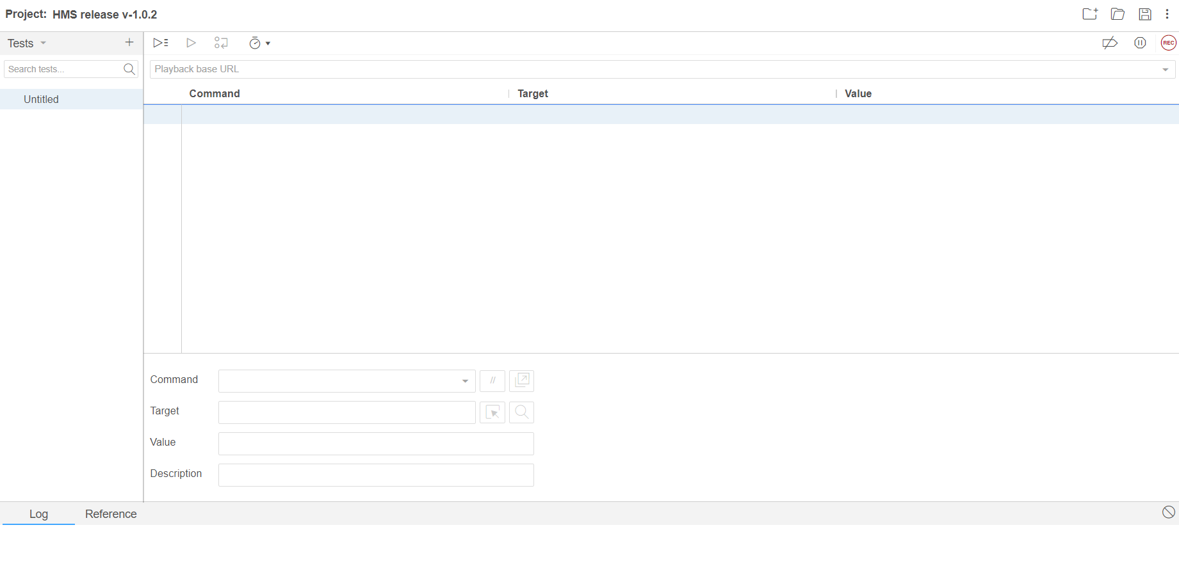Expand the Tests view dropdown
The height and width of the screenshot is (587, 1179).
44,43
